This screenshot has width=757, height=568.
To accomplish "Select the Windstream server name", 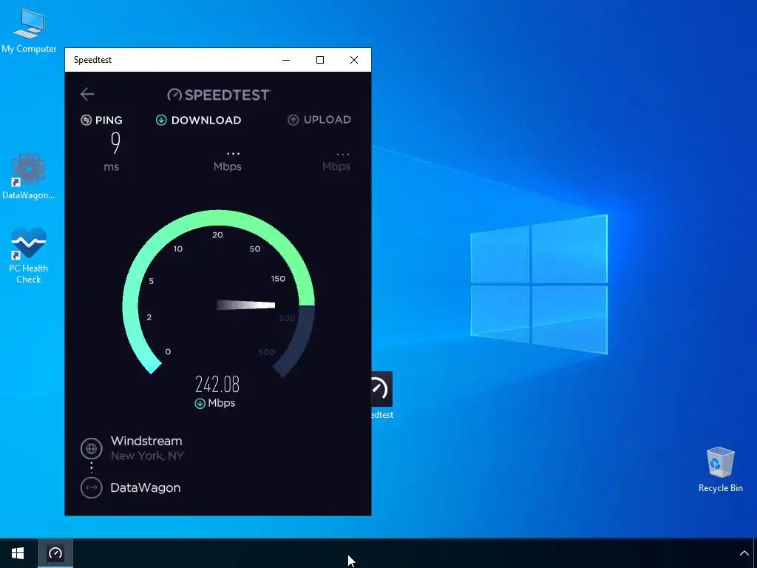I will pos(146,441).
